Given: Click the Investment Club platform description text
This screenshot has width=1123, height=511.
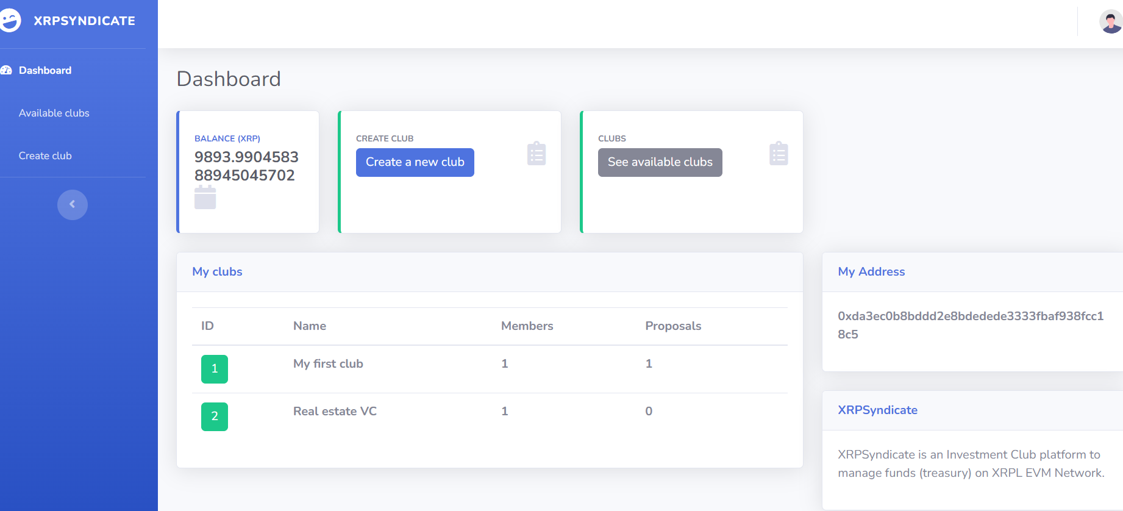Looking at the screenshot, I should tap(971, 463).
